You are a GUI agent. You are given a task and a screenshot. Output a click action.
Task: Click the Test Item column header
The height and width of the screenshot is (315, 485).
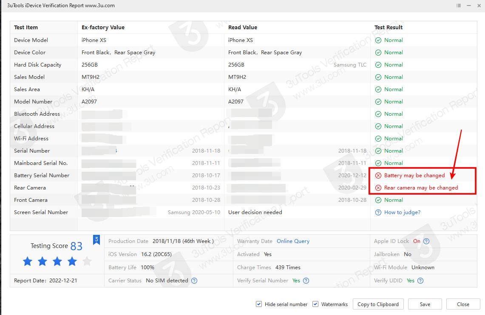pos(26,28)
